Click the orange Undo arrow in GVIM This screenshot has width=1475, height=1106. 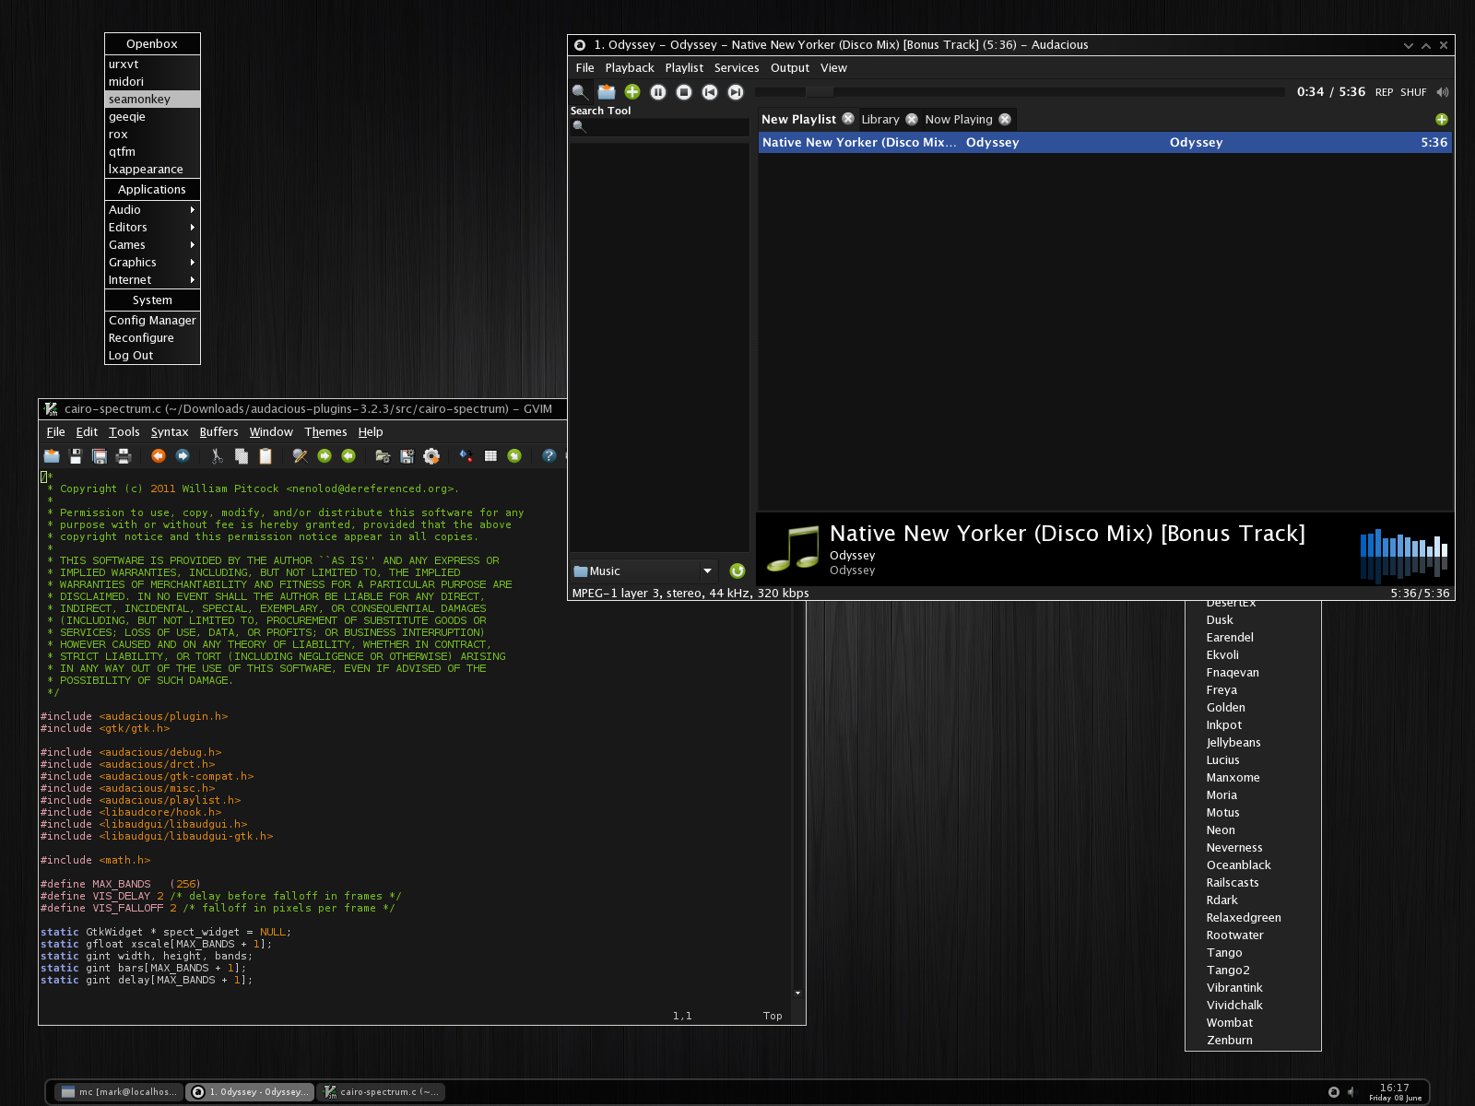point(159,455)
